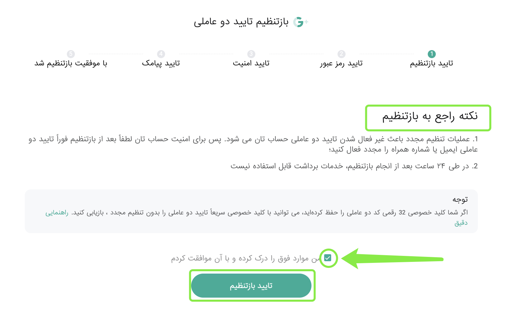The image size is (524, 314).
Task: Click the page title 'بازتنظیم تایید دو عاملی'
Action: pyautogui.click(x=241, y=22)
